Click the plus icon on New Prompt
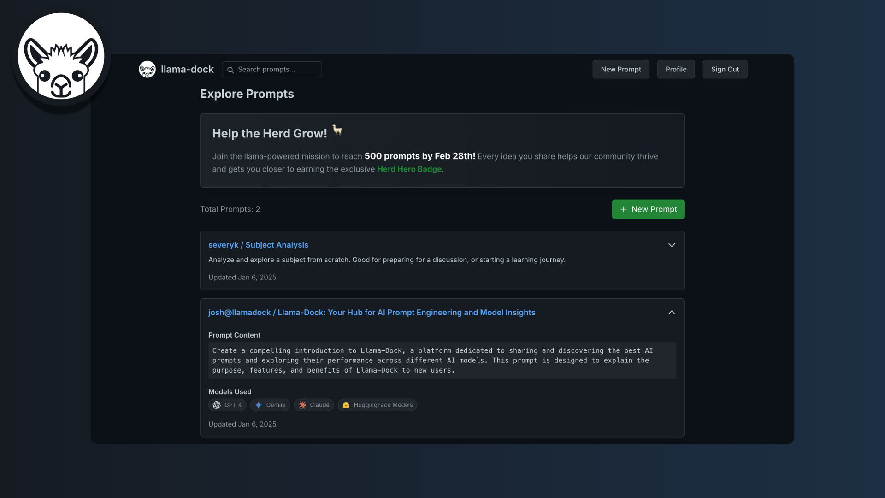The height and width of the screenshot is (498, 885). tap(623, 209)
